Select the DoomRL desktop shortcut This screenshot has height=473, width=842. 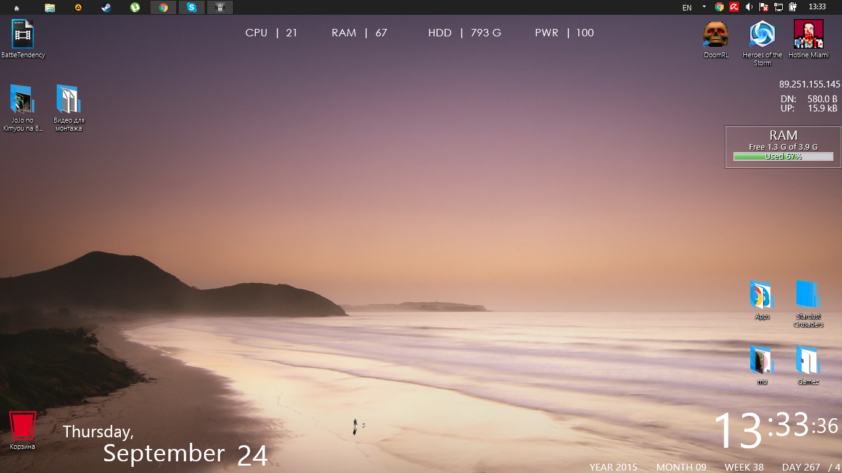tap(716, 39)
